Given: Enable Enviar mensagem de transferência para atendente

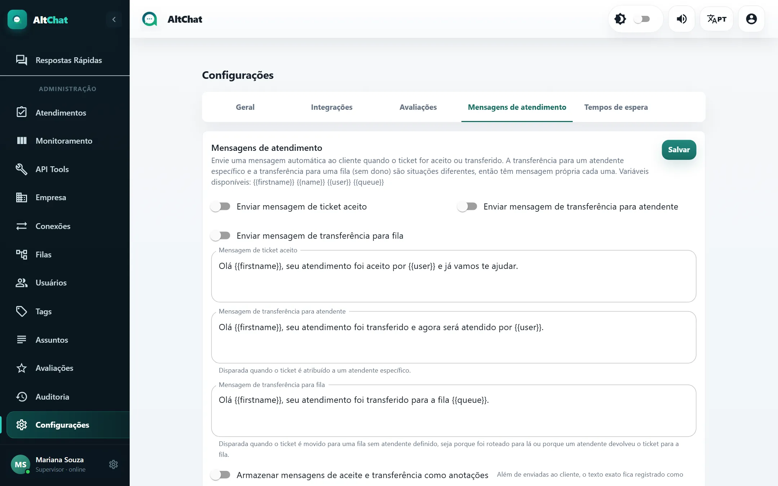Looking at the screenshot, I should tap(467, 207).
